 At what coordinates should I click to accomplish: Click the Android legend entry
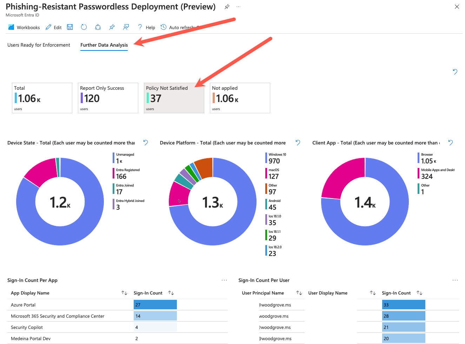click(273, 204)
